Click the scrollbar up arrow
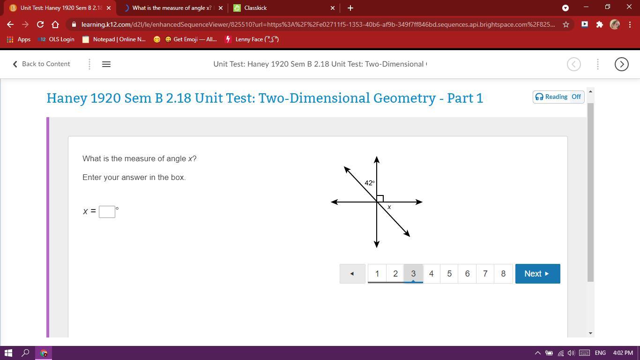 click(x=590, y=91)
